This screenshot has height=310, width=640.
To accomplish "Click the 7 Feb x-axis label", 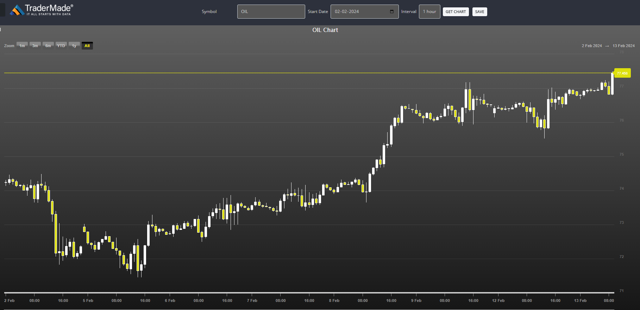I will (252, 301).
